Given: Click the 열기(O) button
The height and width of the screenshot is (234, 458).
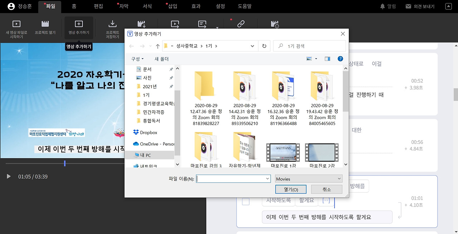Looking at the screenshot, I should click(291, 189).
